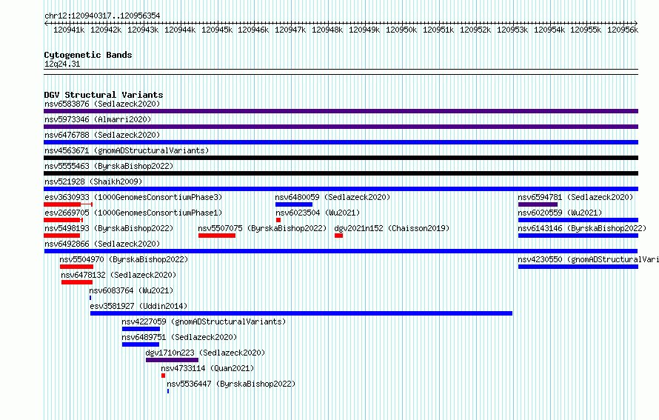Open nsv5507075 (ByrskaBishop2022) label
The image size is (659, 420).
262,228
